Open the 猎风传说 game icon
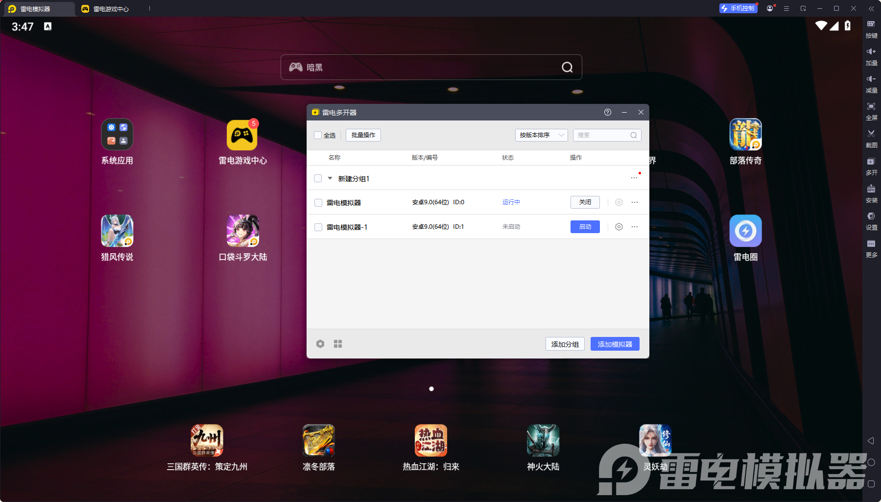881x502 pixels. (117, 231)
